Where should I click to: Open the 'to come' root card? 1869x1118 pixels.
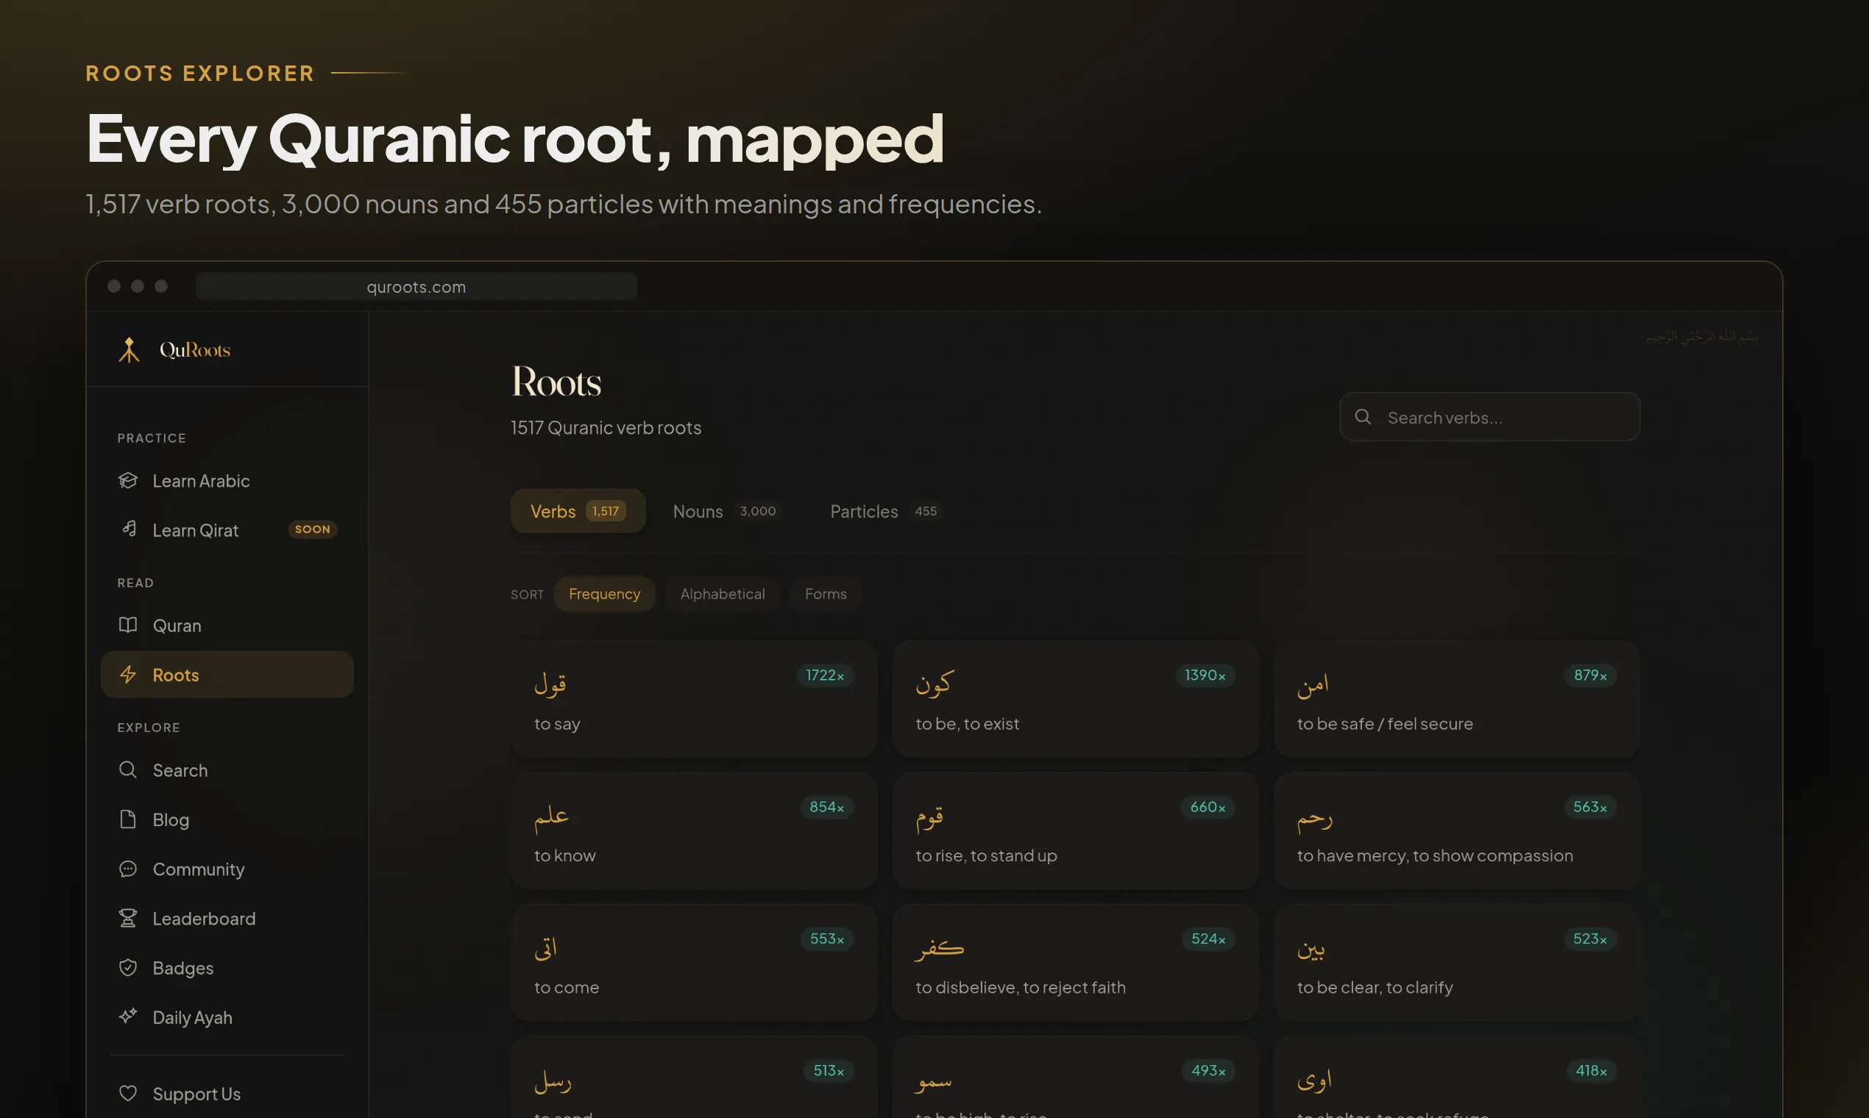(694, 963)
